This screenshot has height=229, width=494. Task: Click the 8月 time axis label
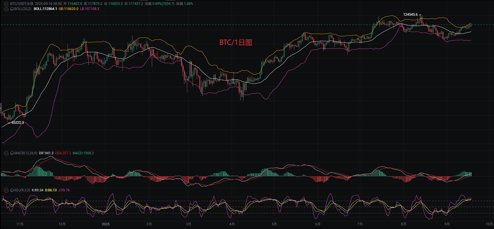point(404,224)
